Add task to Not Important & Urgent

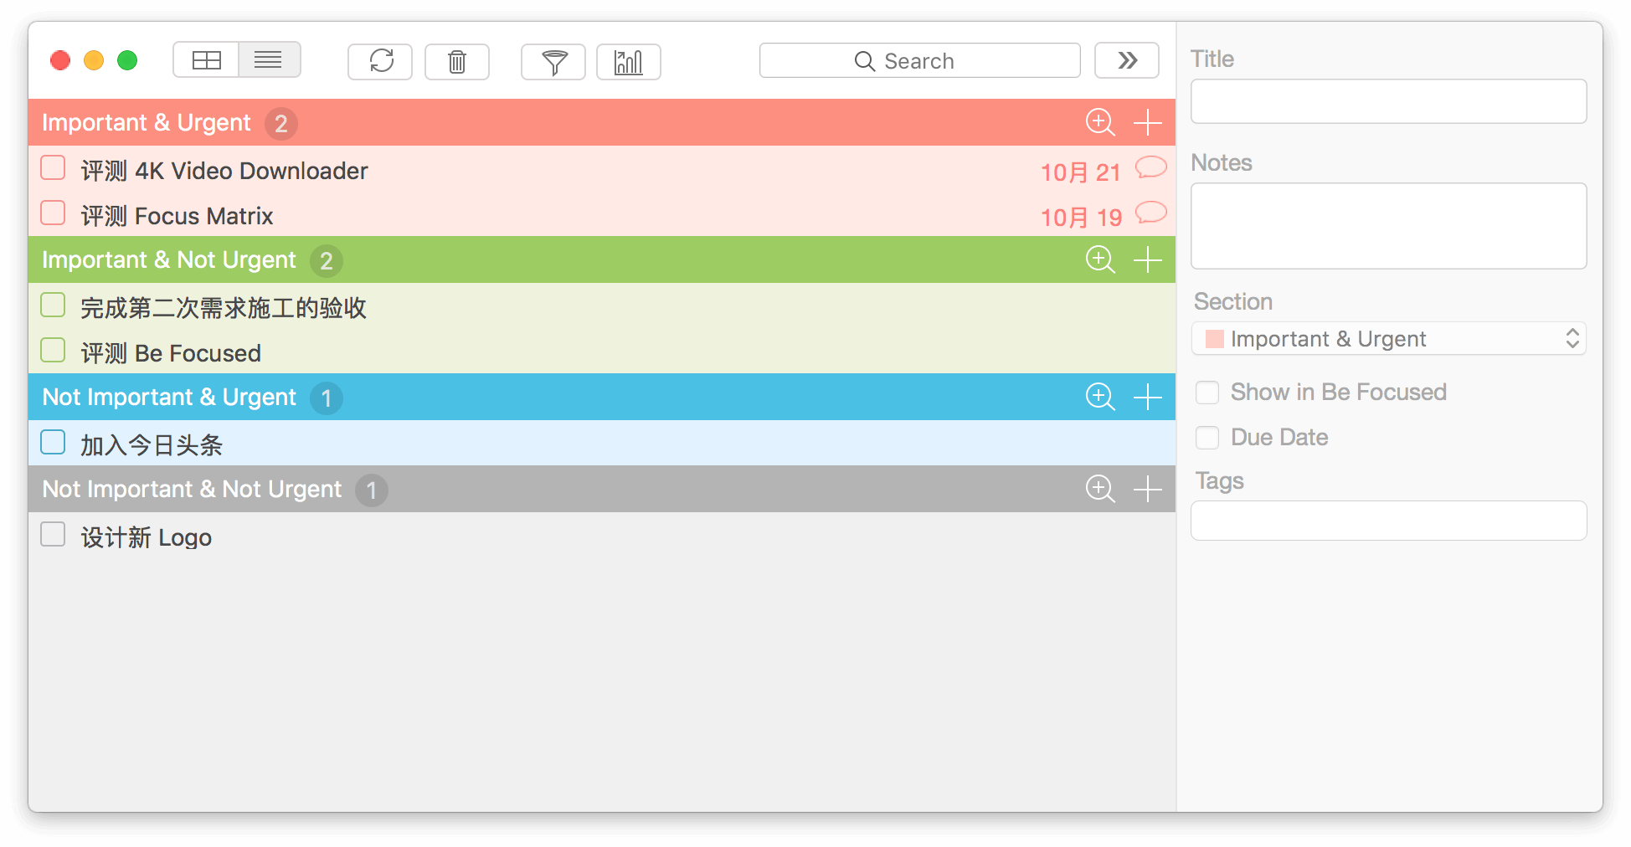point(1147,397)
